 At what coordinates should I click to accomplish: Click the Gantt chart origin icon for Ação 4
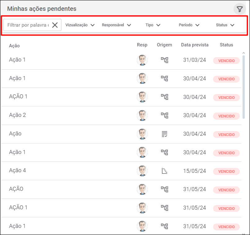[164, 171]
